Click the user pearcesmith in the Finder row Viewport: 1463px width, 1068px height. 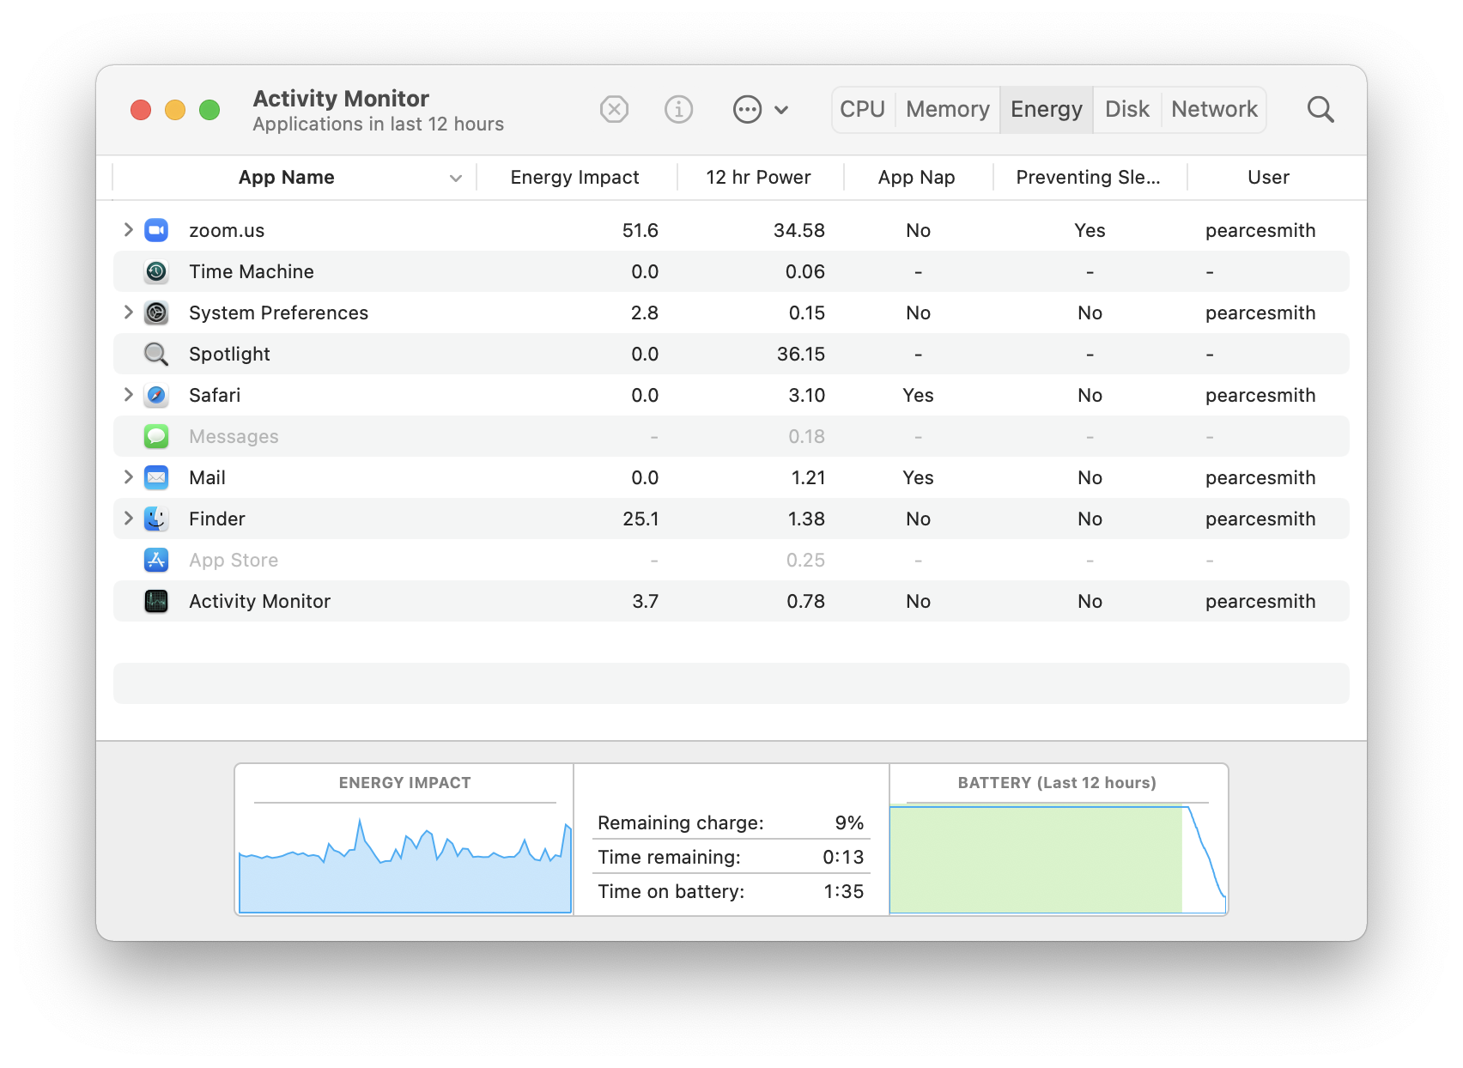point(1260,519)
